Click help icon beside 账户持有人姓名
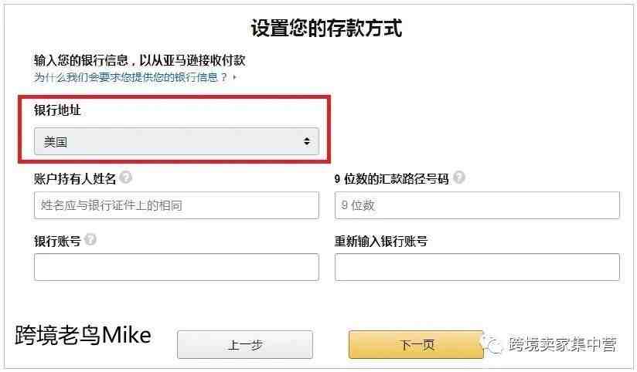The width and height of the screenshot is (637, 372). coord(126,178)
